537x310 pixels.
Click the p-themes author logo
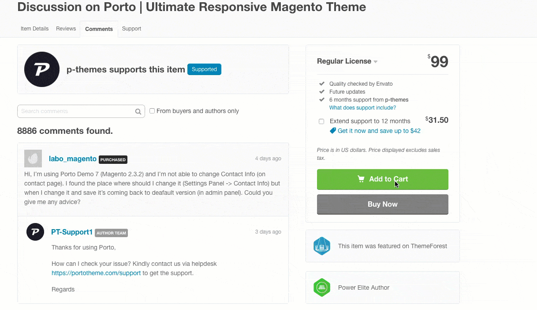[x=42, y=69]
